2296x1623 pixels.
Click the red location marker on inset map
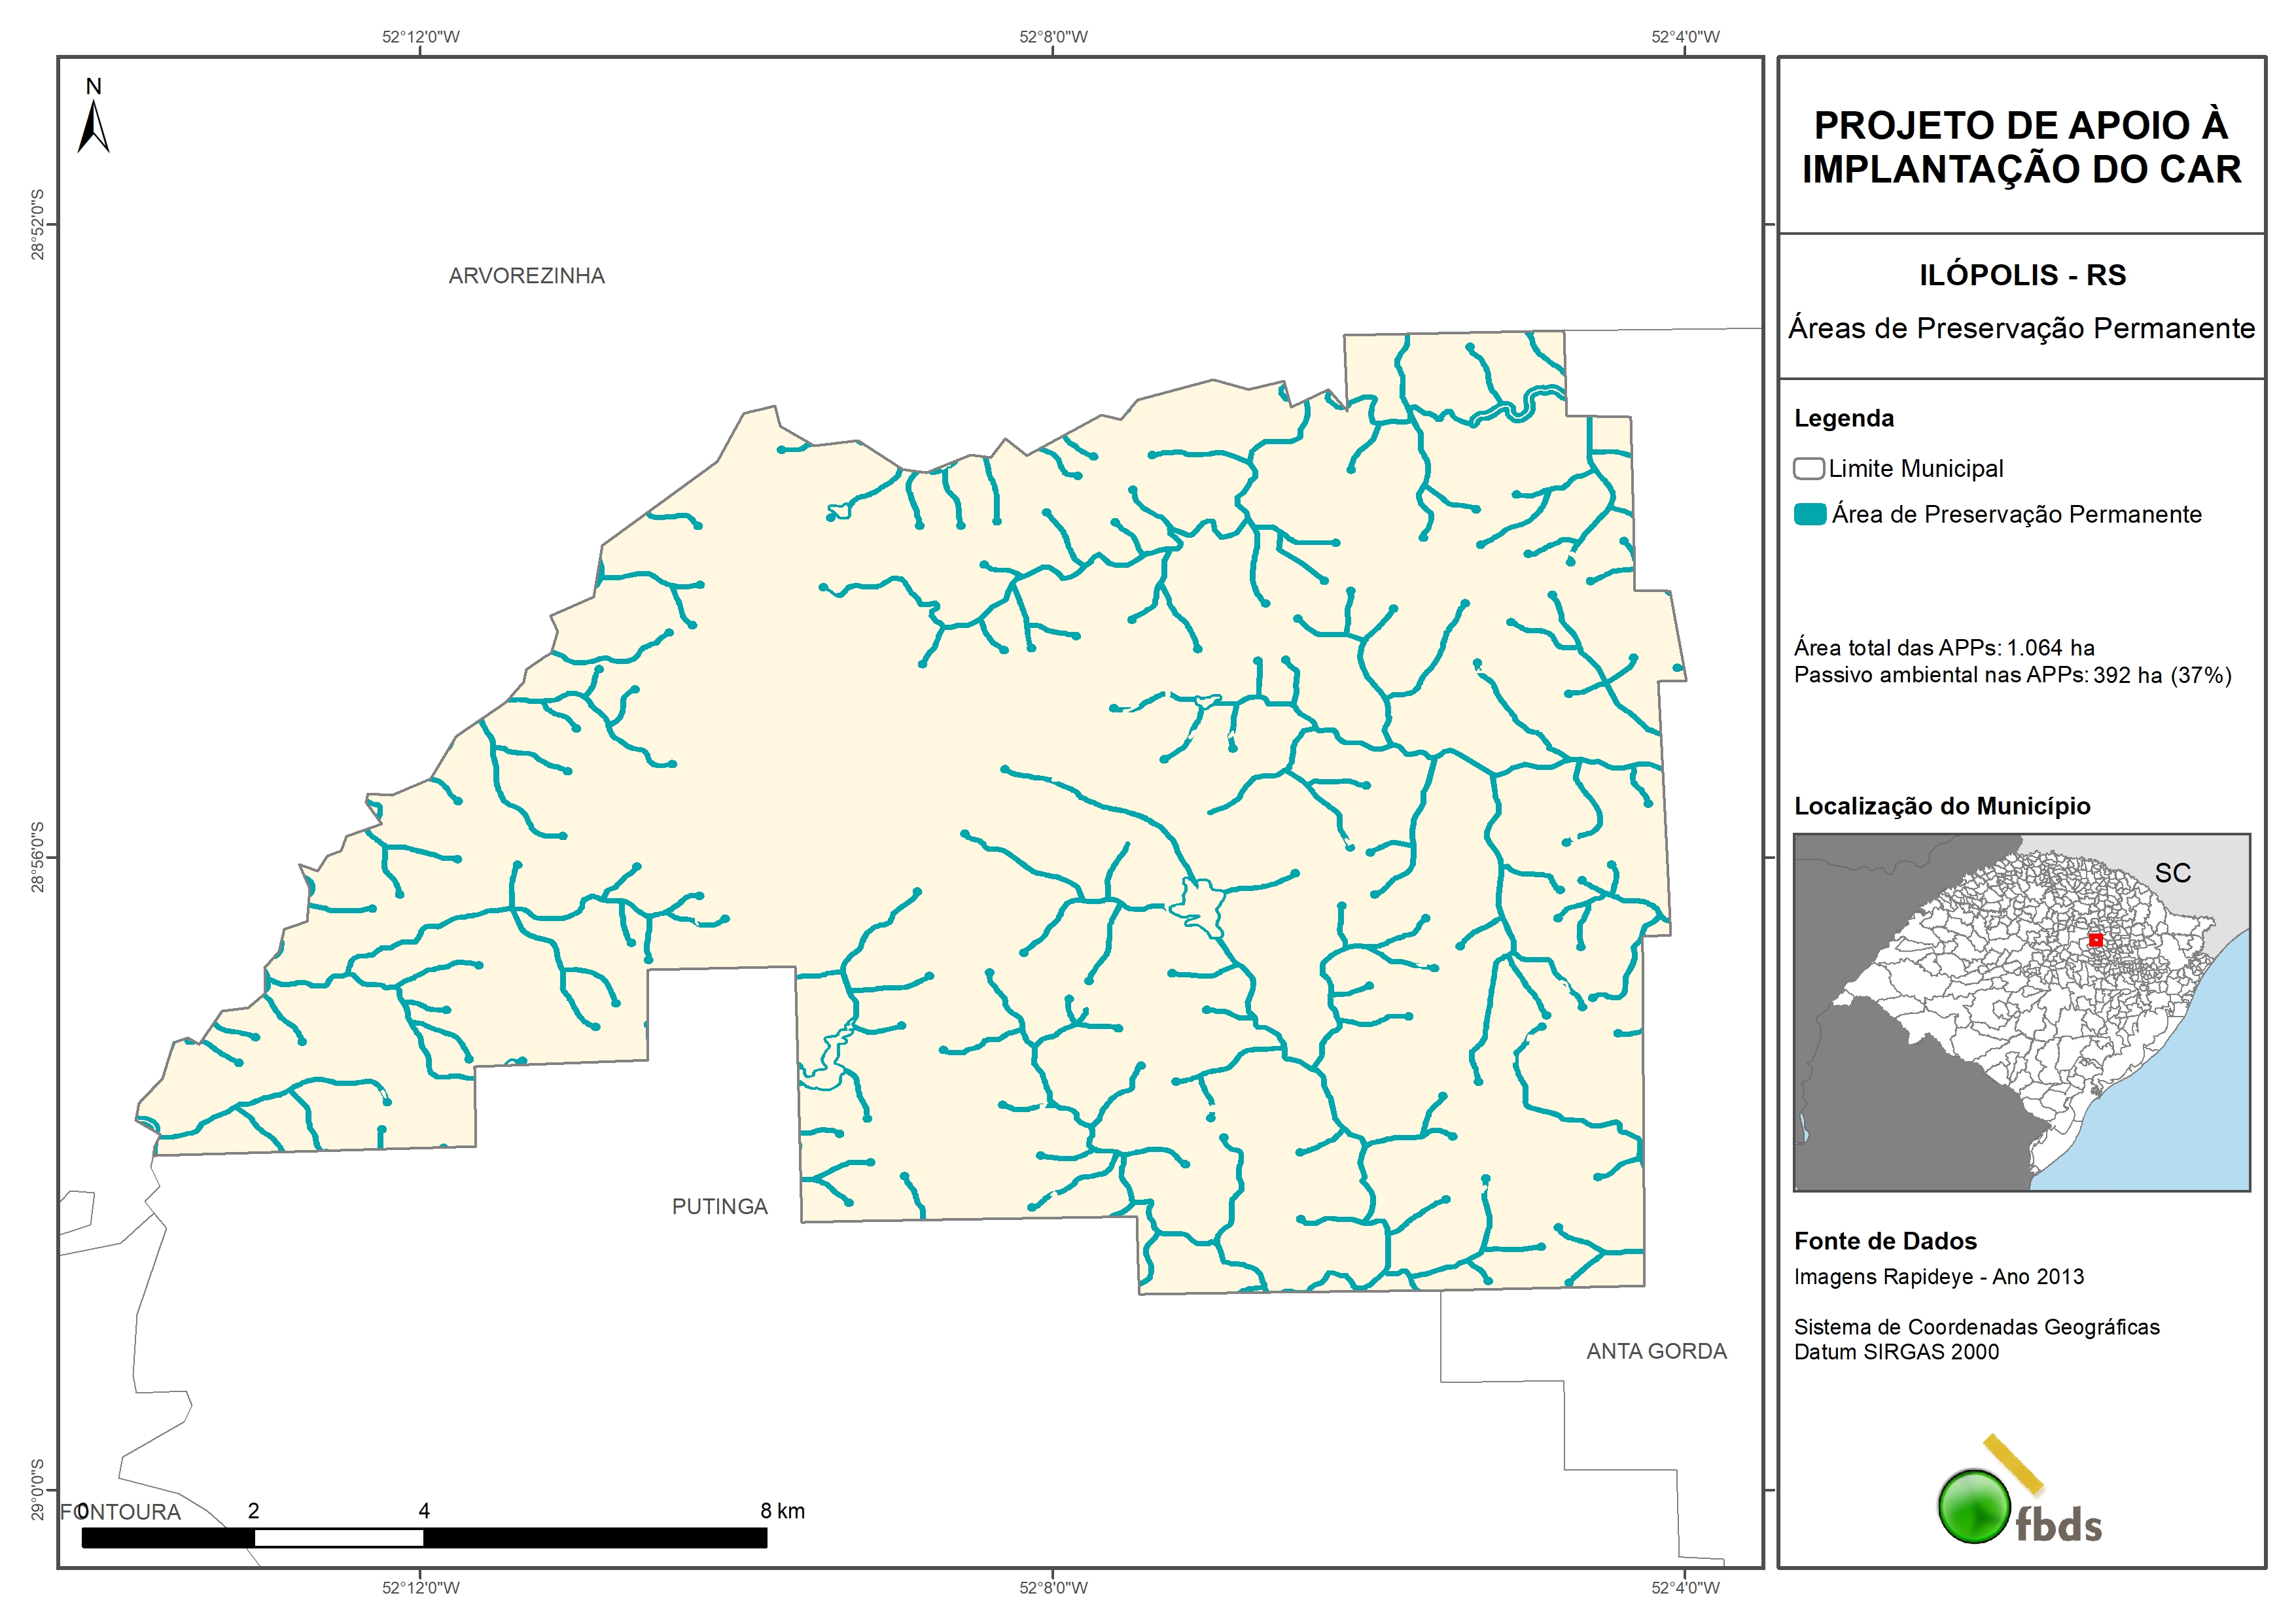click(2095, 940)
